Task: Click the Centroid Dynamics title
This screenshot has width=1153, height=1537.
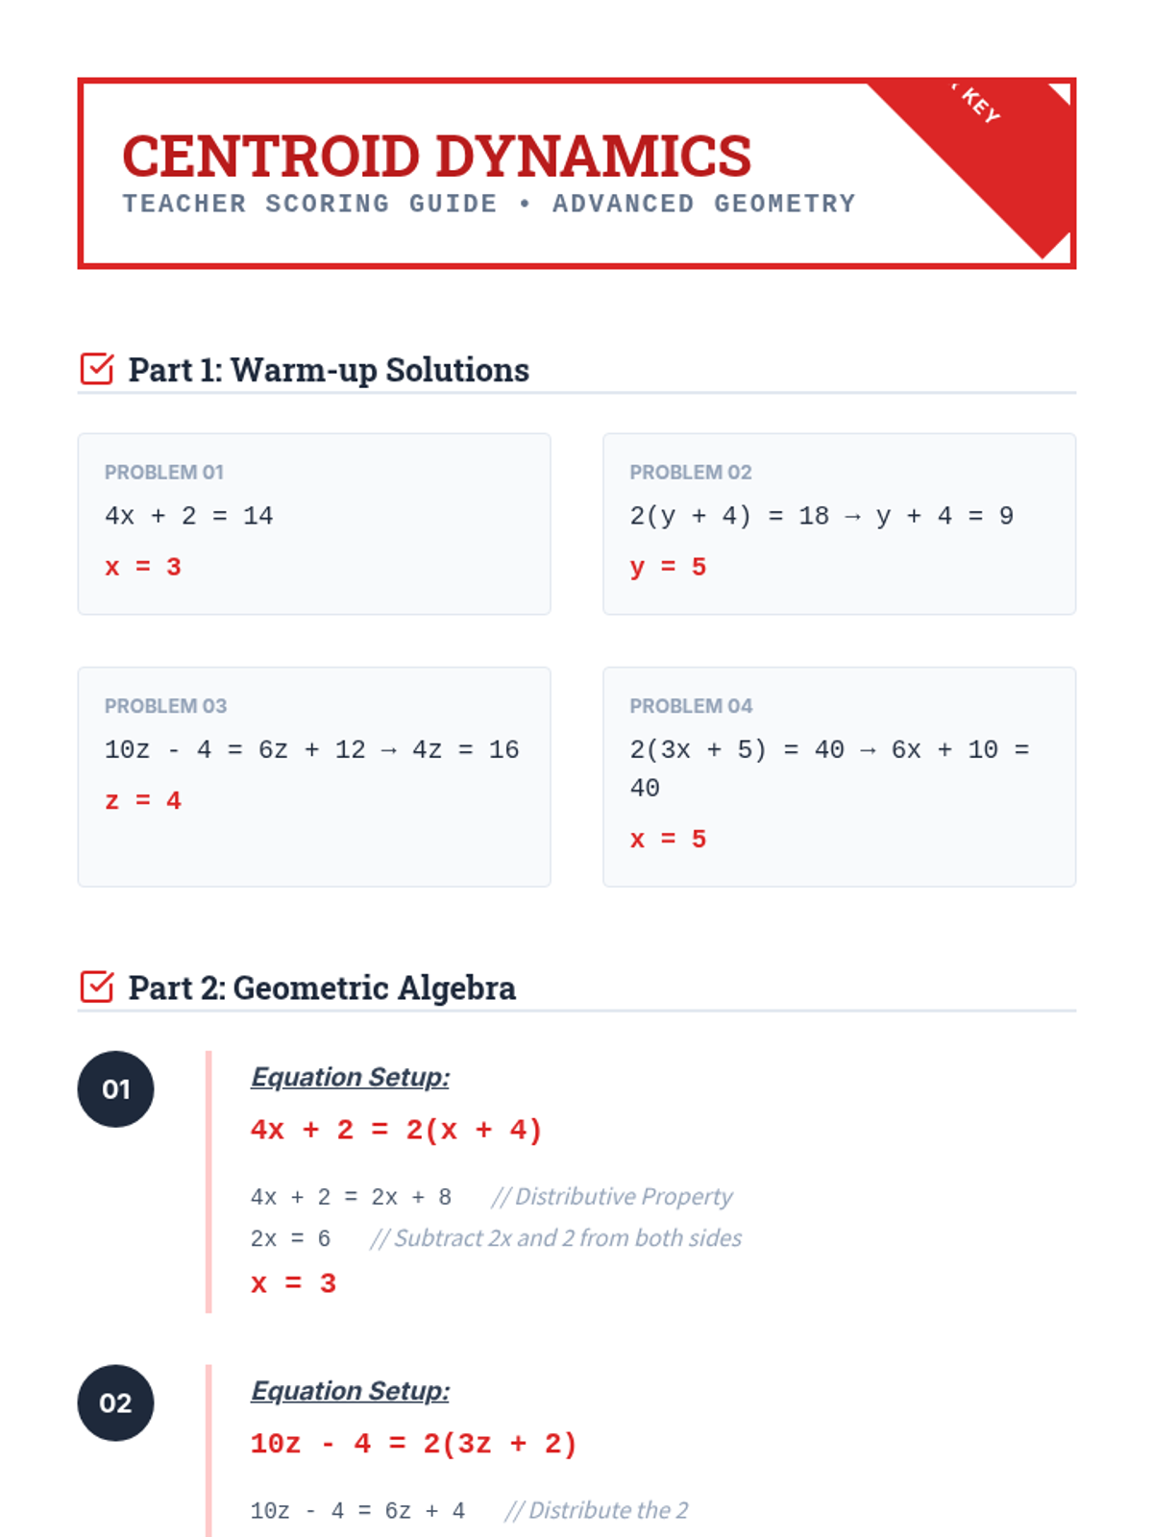Action: point(437,156)
